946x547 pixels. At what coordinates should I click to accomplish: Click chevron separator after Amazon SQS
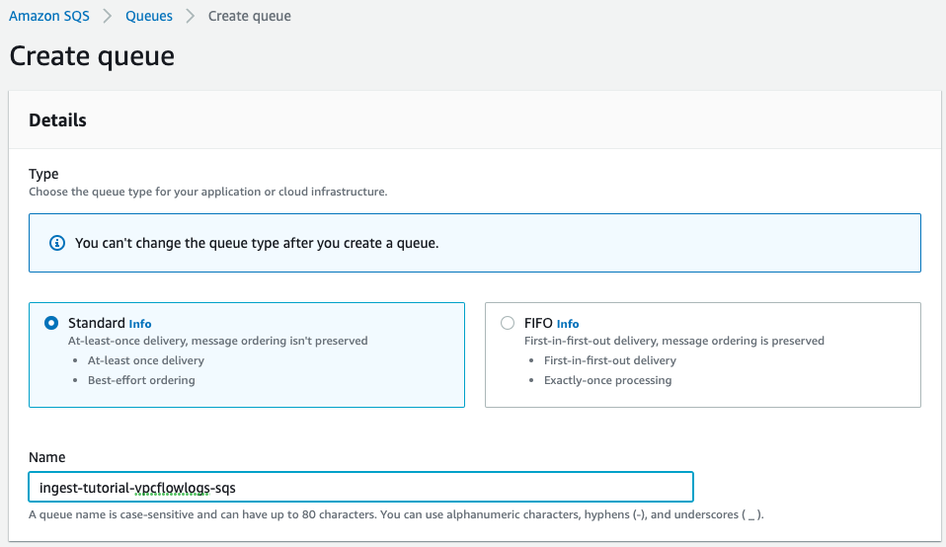coord(111,16)
